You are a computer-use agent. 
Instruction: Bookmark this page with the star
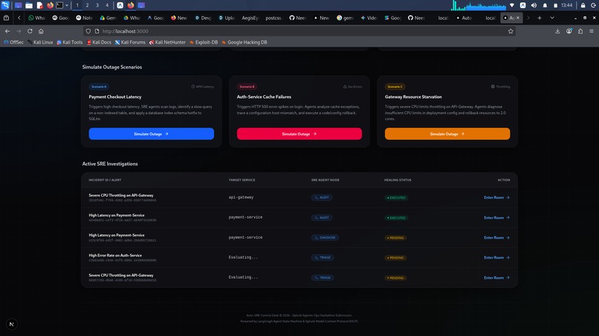click(x=511, y=31)
